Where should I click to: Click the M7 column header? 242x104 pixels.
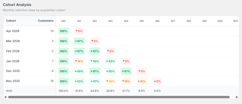[173, 21]
